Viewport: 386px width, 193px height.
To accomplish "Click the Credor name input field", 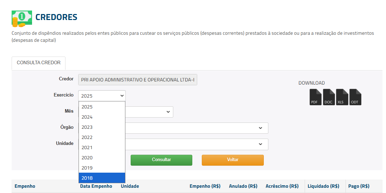I will [138, 80].
